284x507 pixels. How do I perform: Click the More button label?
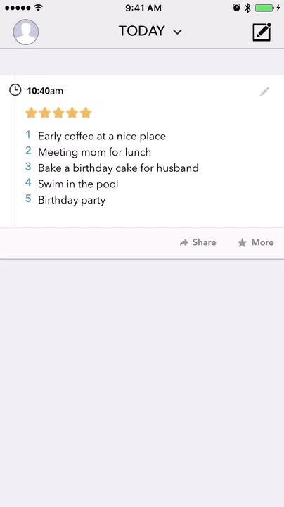(x=263, y=242)
